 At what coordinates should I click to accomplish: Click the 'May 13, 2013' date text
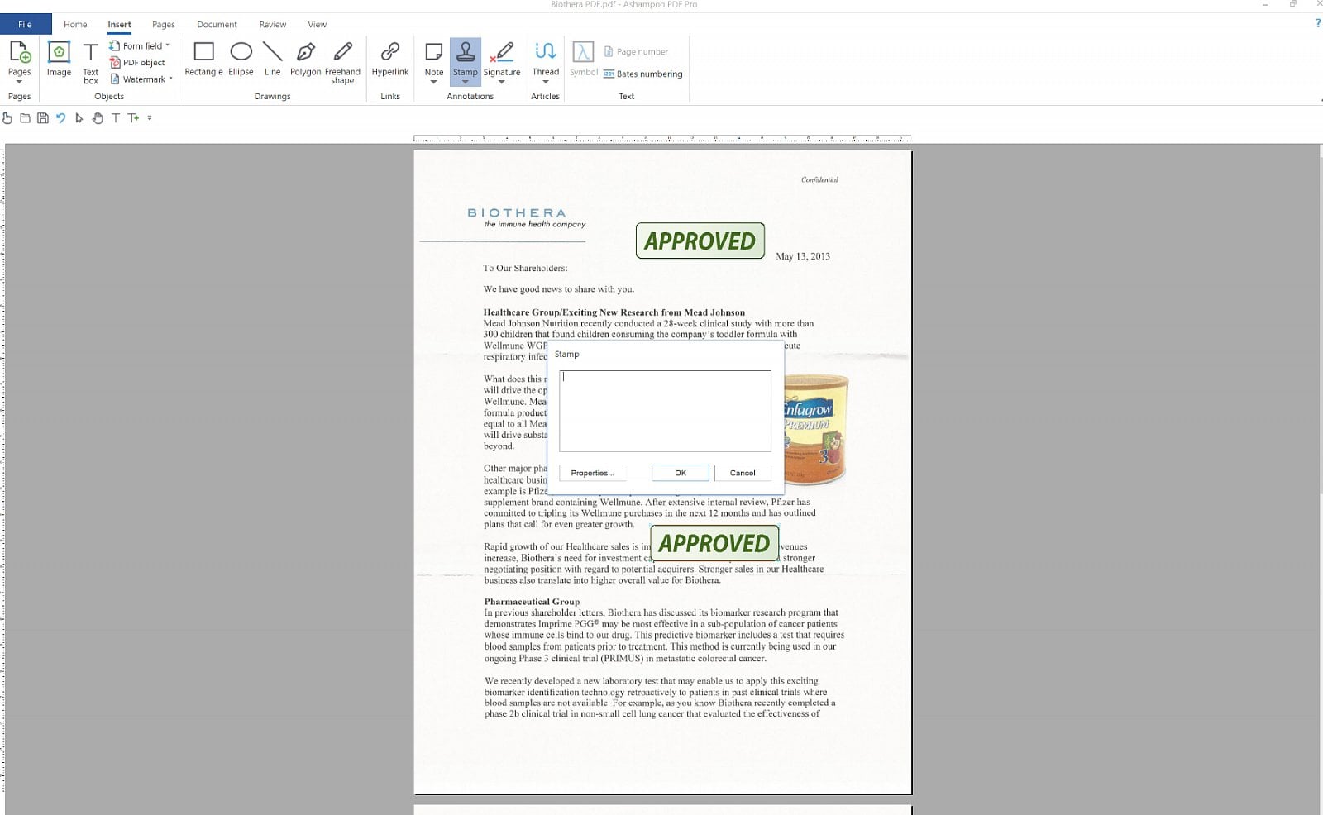[803, 256]
